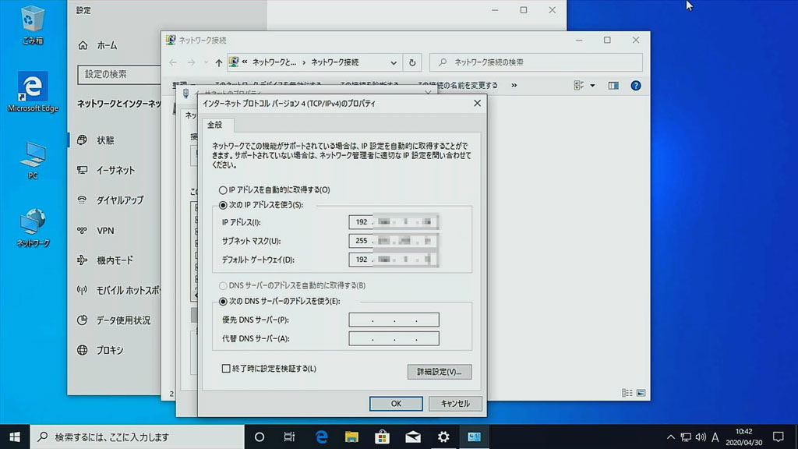
Task: Expand the toolbar overflow chevron
Action: pos(514,85)
